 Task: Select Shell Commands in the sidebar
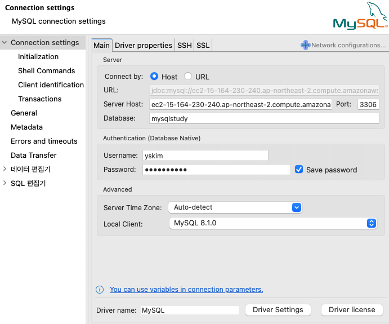[46, 71]
